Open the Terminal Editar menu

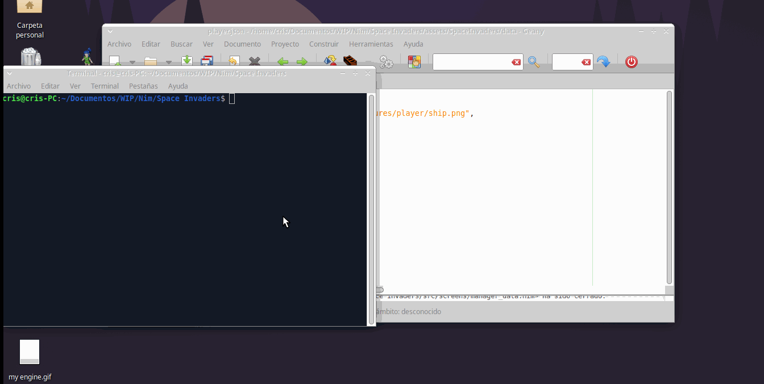click(50, 86)
